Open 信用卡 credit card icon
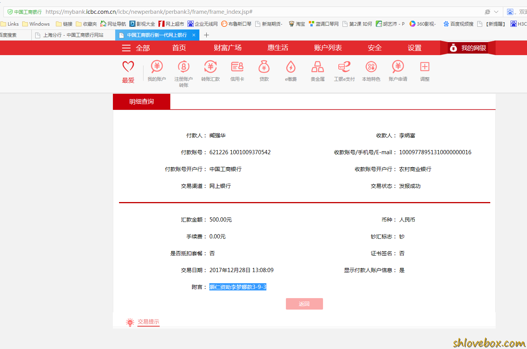The image size is (527, 349). pos(237,67)
